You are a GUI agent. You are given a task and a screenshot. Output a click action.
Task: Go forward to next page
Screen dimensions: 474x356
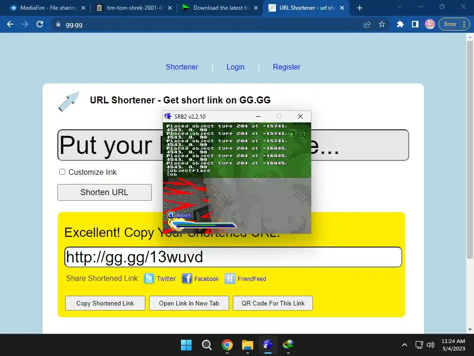click(25, 24)
